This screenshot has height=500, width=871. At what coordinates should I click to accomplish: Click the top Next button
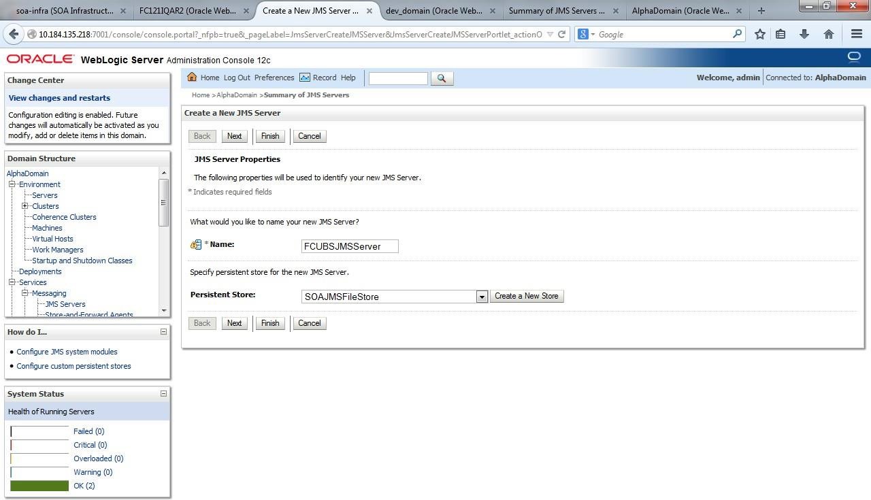[234, 136]
